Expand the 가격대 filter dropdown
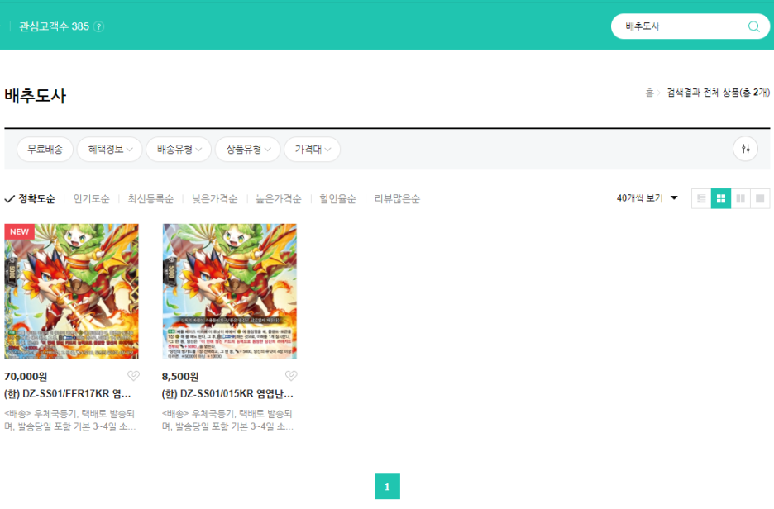 (312, 149)
